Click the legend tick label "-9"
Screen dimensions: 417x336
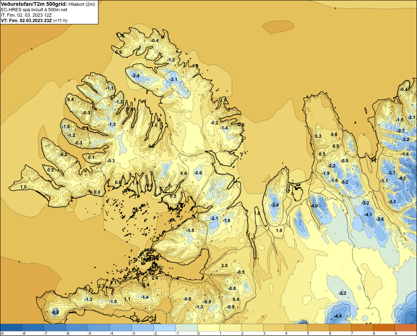pyautogui.click(x=2, y=333)
